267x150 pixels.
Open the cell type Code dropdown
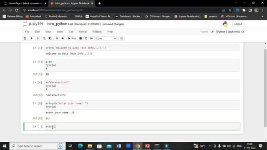106,38
